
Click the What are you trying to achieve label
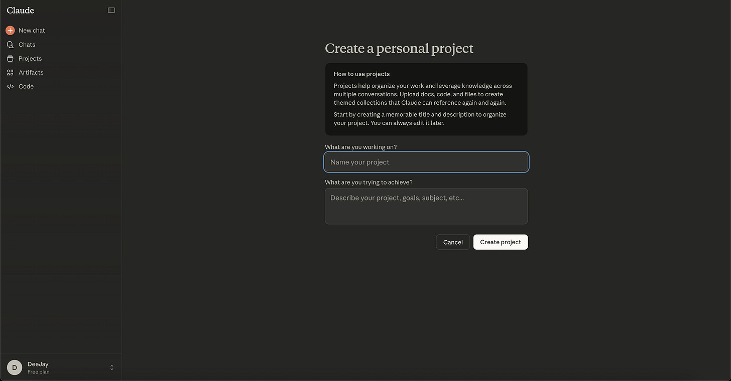(x=369, y=182)
